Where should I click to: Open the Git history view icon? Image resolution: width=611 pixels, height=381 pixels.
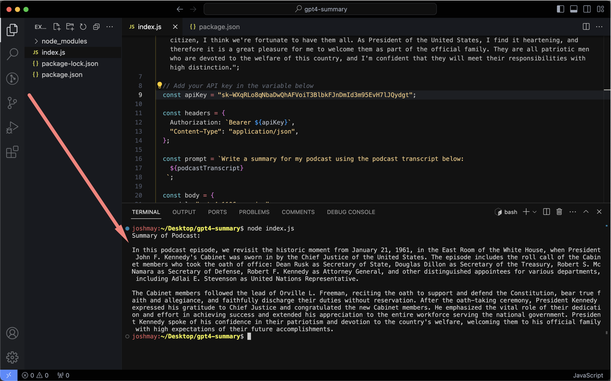tap(12, 78)
